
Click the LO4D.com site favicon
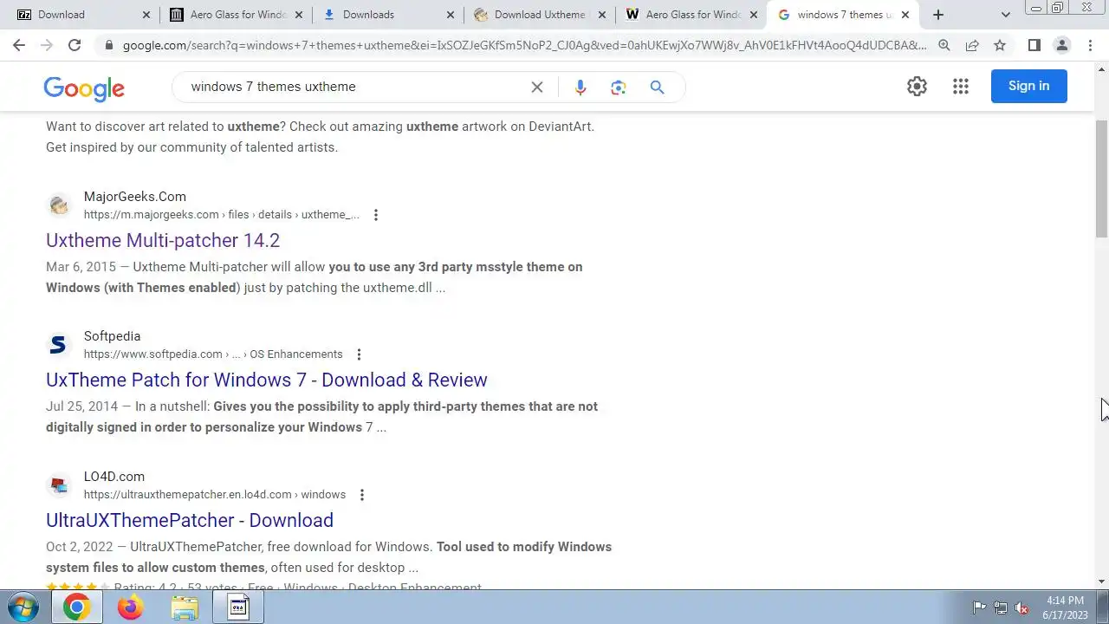58,485
